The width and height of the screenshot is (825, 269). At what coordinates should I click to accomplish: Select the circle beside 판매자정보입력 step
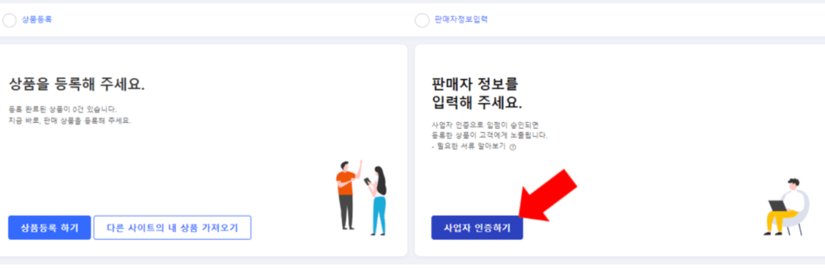(x=422, y=20)
